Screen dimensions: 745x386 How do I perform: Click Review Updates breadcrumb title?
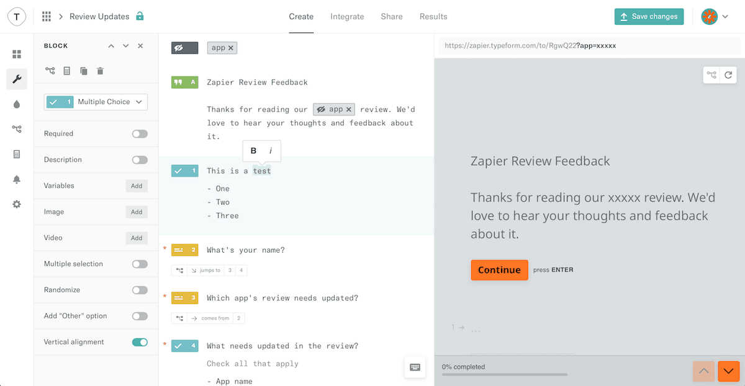[x=99, y=17]
